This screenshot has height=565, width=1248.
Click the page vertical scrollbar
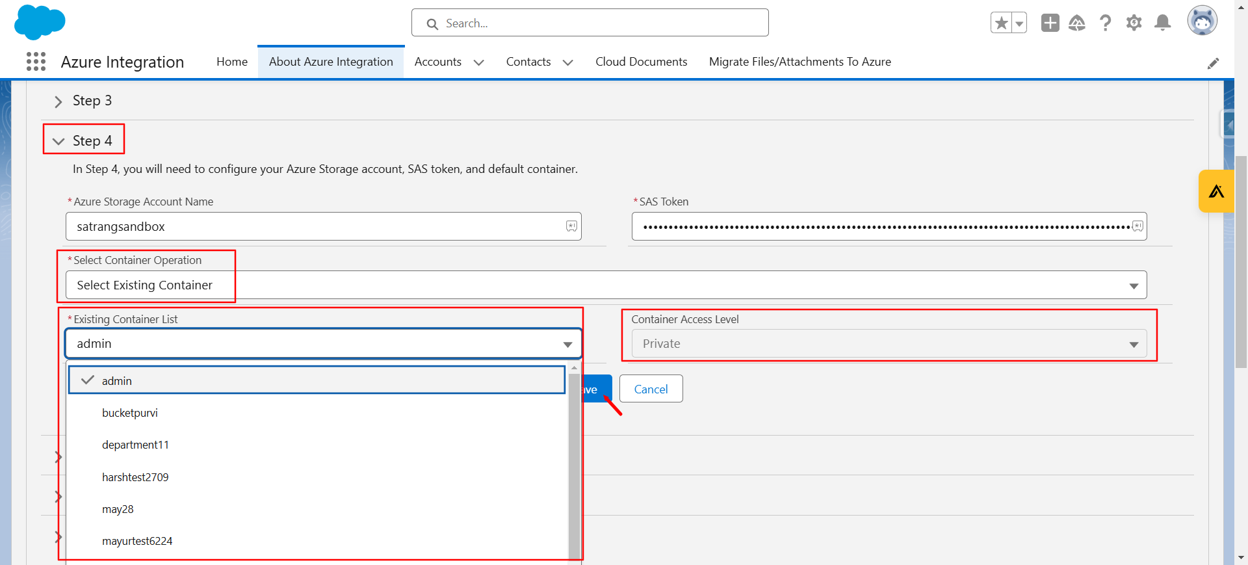point(1241,261)
